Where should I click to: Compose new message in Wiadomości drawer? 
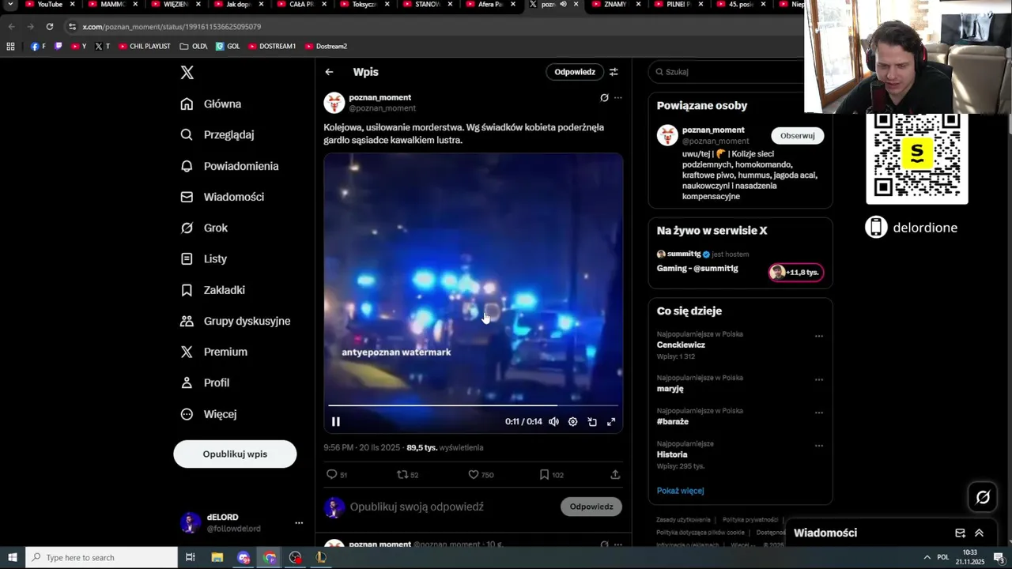[960, 533]
